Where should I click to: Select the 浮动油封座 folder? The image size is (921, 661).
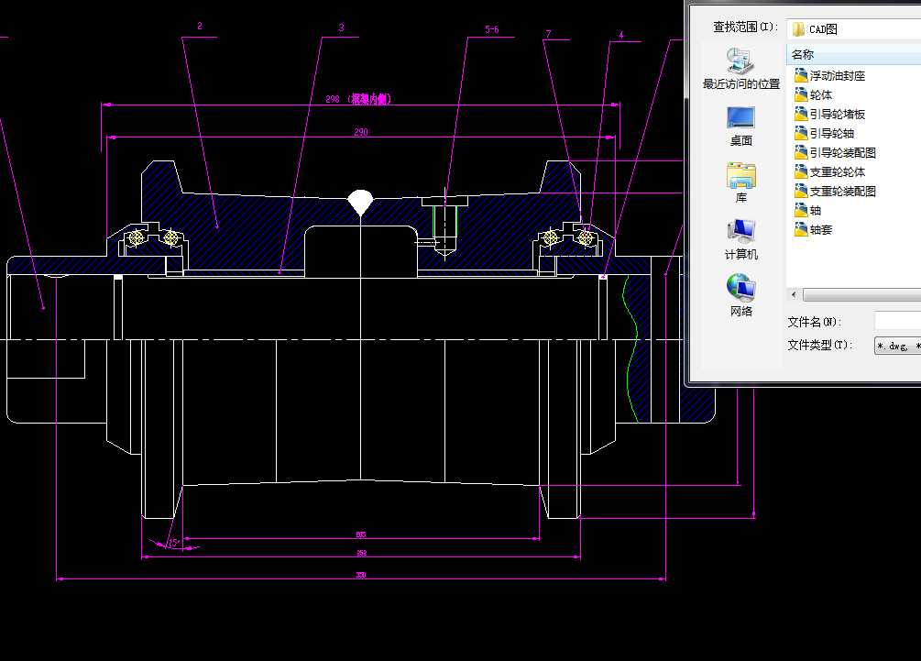pyautogui.click(x=830, y=75)
